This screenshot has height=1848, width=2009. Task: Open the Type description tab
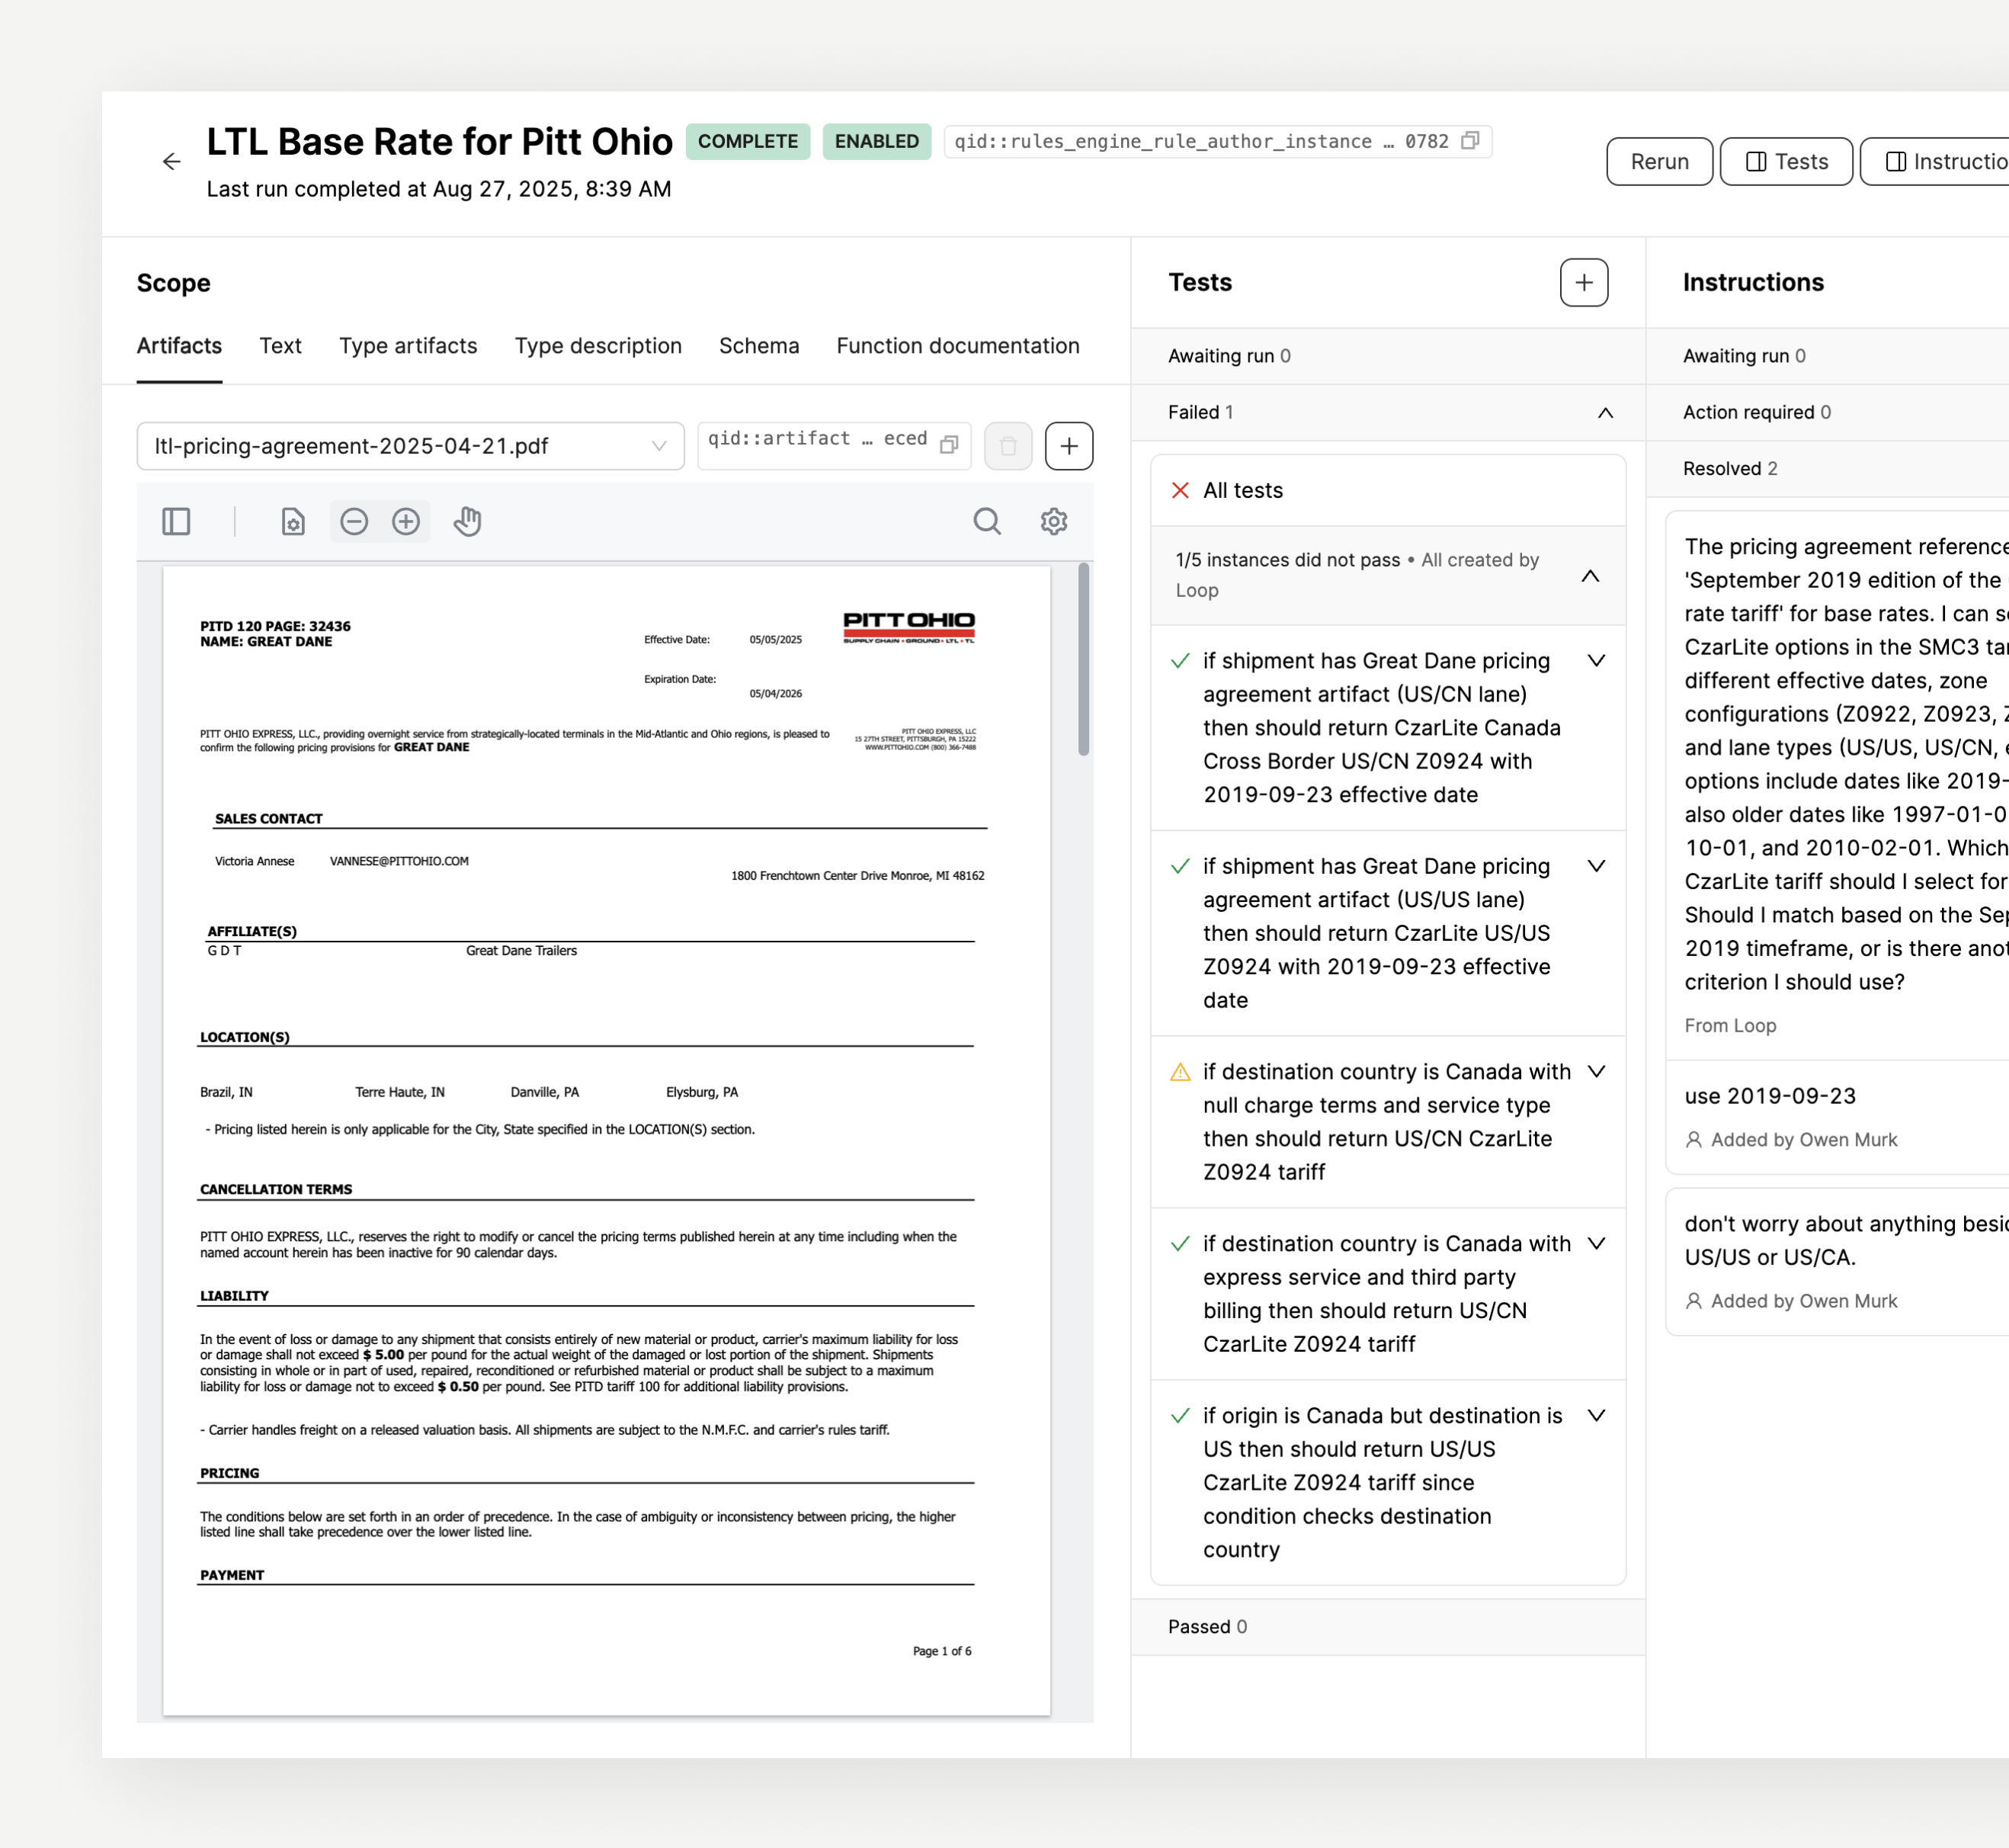click(x=598, y=346)
